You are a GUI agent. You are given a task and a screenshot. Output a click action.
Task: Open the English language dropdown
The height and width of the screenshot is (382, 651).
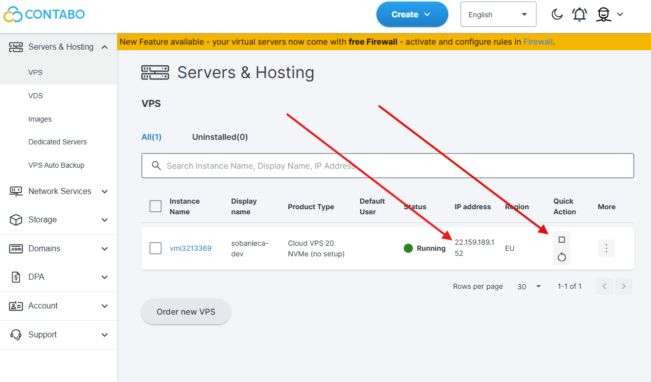click(498, 14)
